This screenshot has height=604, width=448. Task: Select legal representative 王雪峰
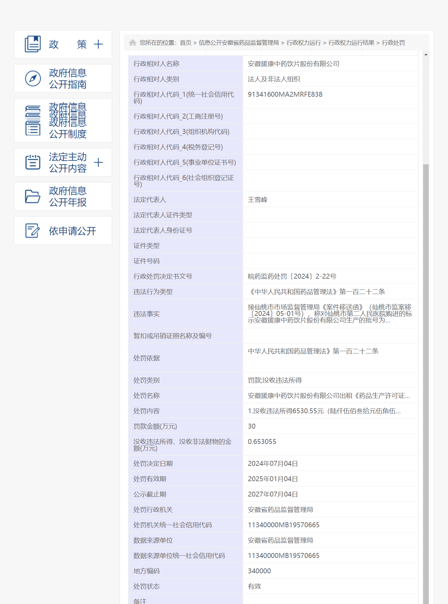[257, 200]
